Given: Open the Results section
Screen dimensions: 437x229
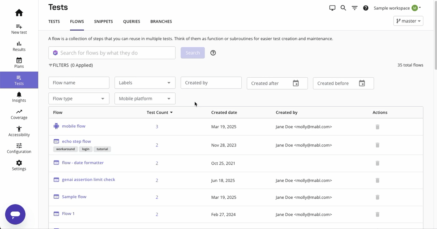Looking at the screenshot, I should pyautogui.click(x=19, y=46).
